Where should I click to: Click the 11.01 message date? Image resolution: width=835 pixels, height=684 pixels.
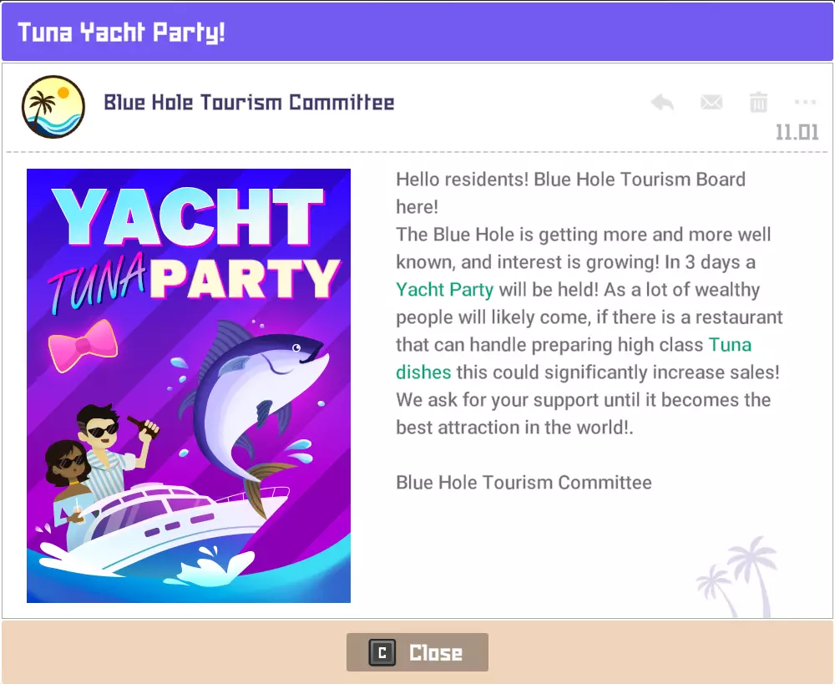click(x=797, y=133)
